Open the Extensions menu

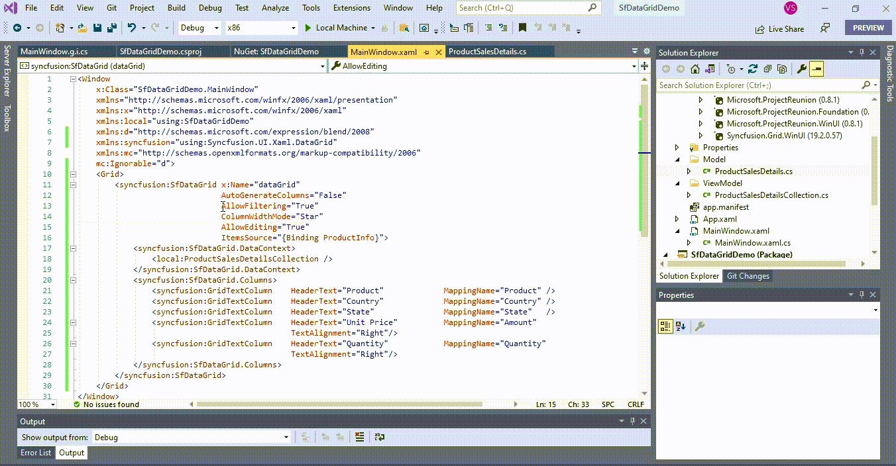[352, 8]
